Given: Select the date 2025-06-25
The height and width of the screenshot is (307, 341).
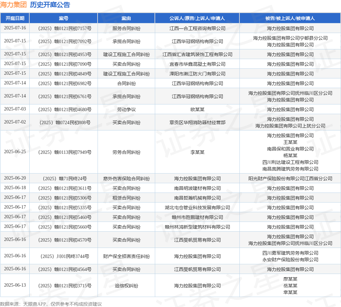Looking at the screenshot, I should 15,152.
